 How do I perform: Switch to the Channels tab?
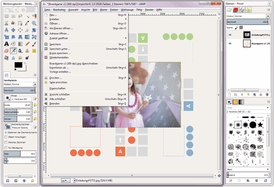236,10
